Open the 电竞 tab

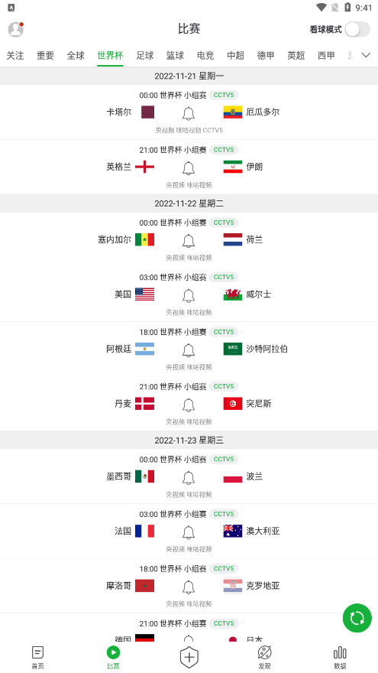205,55
